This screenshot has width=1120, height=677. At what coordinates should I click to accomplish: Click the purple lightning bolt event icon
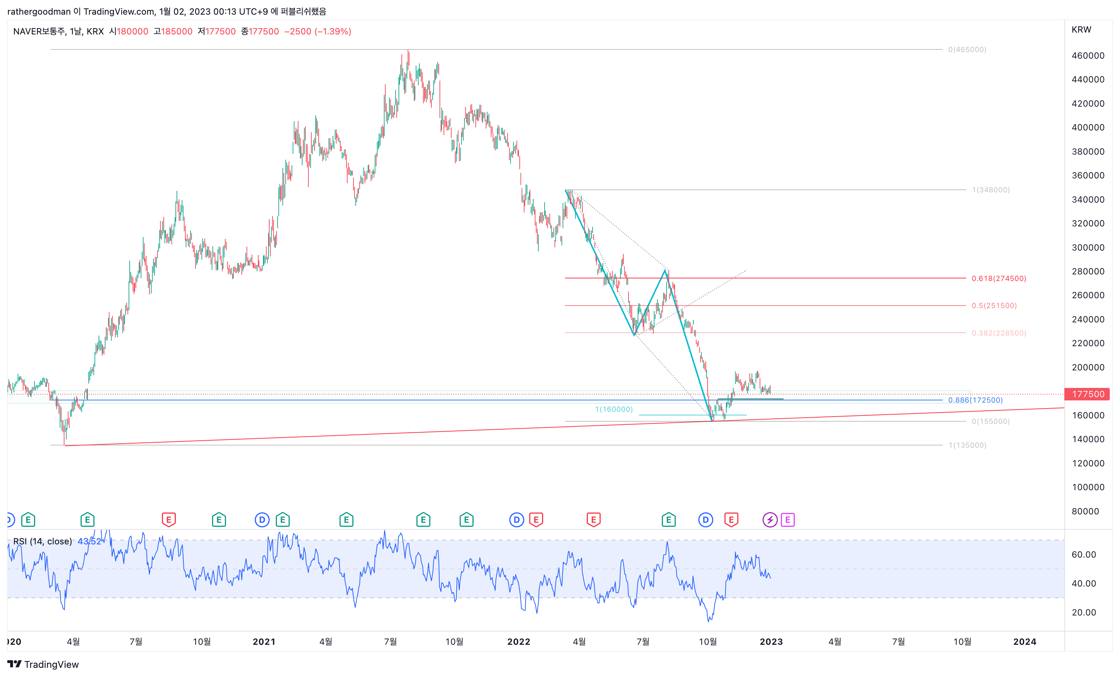pyautogui.click(x=769, y=520)
